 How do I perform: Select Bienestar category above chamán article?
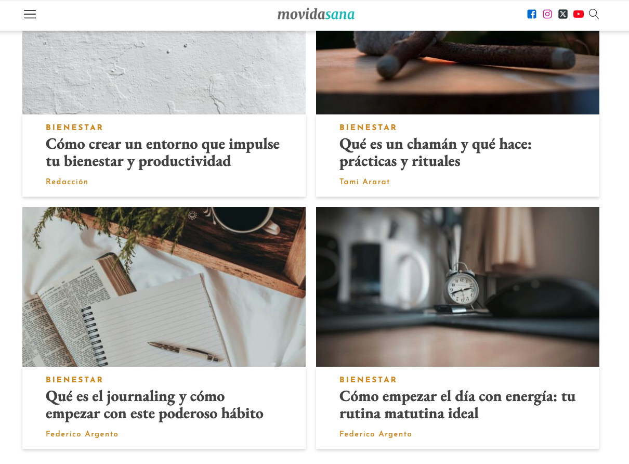tap(368, 127)
